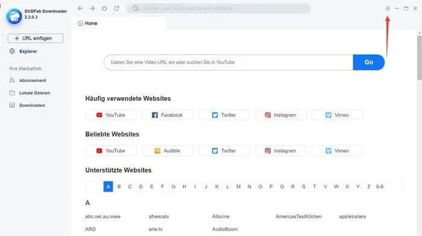Open Facebook under Häufig verwendete Websites
The height and width of the screenshot is (236, 422).
pos(168,115)
